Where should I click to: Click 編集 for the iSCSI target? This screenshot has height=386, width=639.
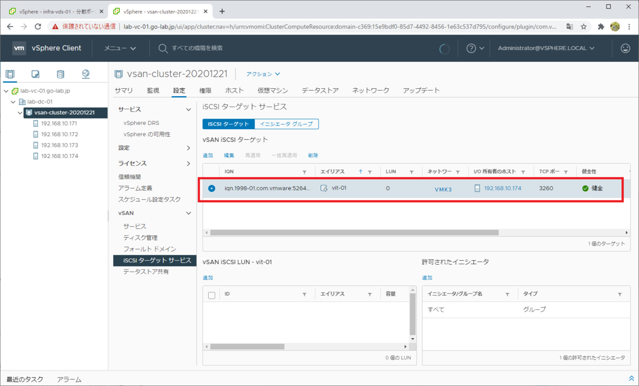point(228,155)
